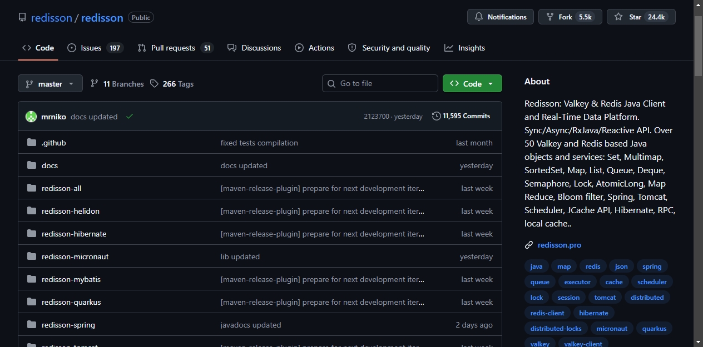Screen dimensions: 703x347
Task: Open the Pull requests tab
Action: [x=176, y=48]
